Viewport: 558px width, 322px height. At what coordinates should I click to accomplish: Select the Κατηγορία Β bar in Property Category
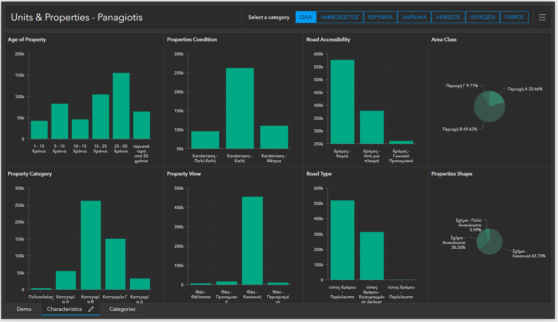tap(90, 245)
